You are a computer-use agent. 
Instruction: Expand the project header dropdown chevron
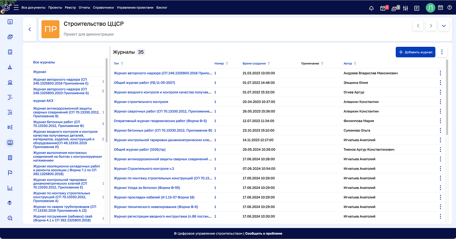coord(444,26)
